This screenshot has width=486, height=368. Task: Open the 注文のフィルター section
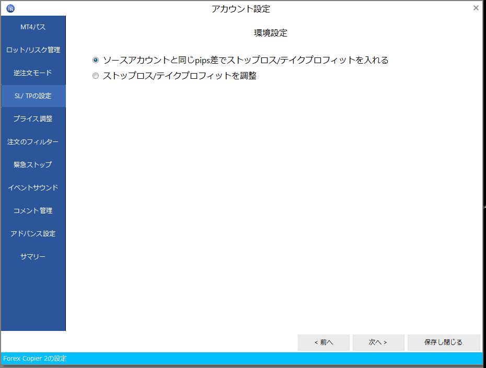[x=32, y=141]
